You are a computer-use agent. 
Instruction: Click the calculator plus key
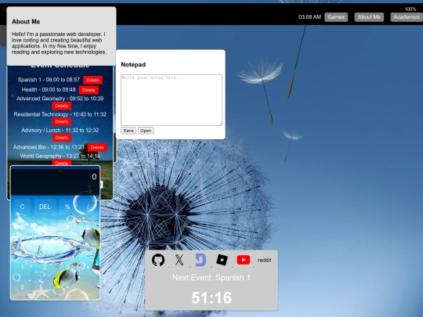point(88,267)
